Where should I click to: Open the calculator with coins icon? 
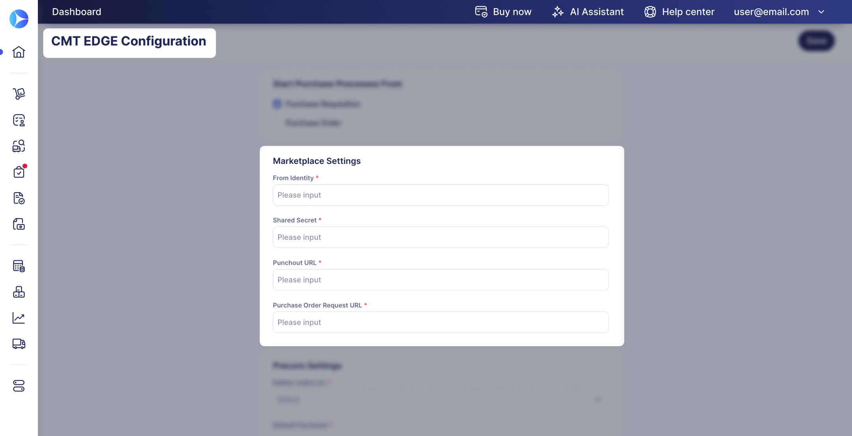point(19,266)
